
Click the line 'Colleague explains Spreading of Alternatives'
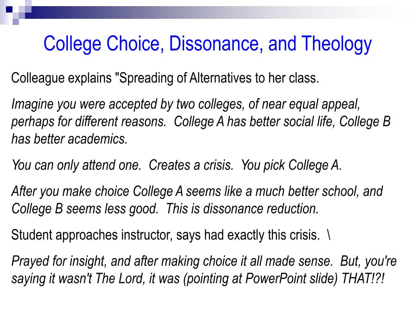pyautogui.click(x=165, y=78)
